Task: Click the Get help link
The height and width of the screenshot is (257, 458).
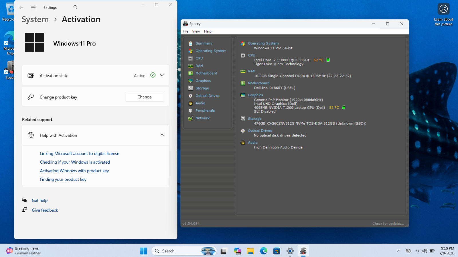Action: [x=40, y=200]
